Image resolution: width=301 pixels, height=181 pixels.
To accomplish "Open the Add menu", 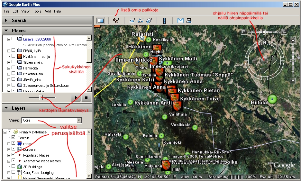I will (48, 11).
